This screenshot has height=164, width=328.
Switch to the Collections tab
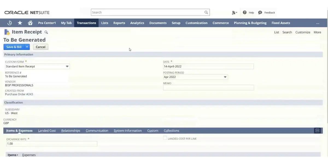click(171, 131)
